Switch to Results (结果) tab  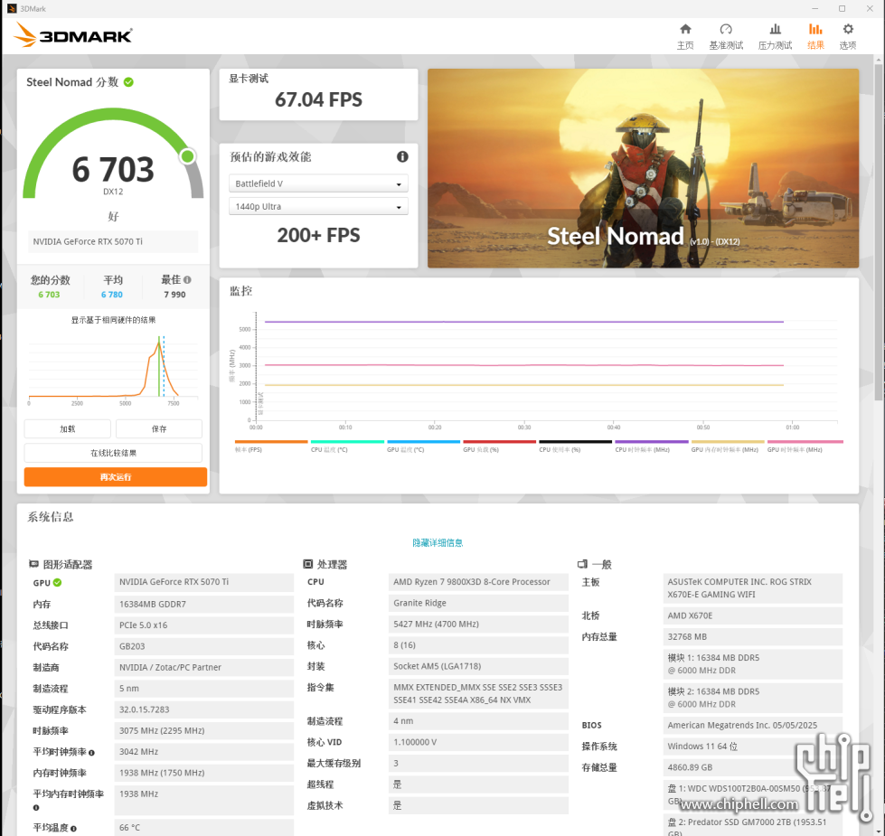pyautogui.click(x=815, y=36)
